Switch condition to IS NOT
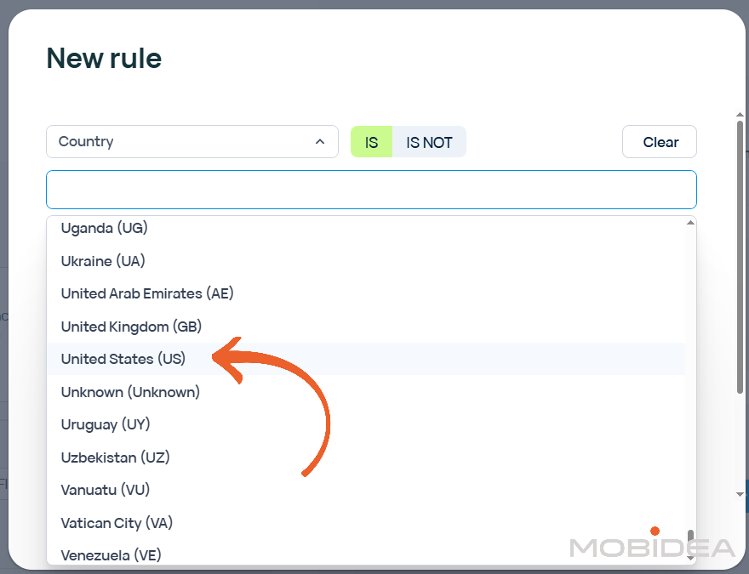Screen dimensions: 749x574 [429, 142]
